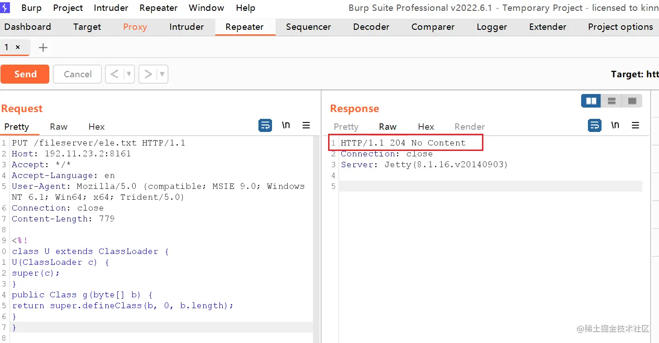Select the top-bottom stacked layout
Viewport: 659px width, 343px height.
[611, 101]
